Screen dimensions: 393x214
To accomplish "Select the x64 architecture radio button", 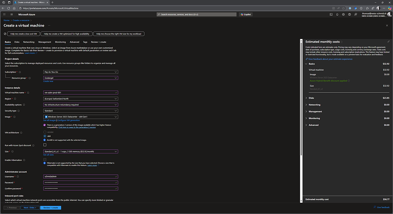I will (45, 136).
